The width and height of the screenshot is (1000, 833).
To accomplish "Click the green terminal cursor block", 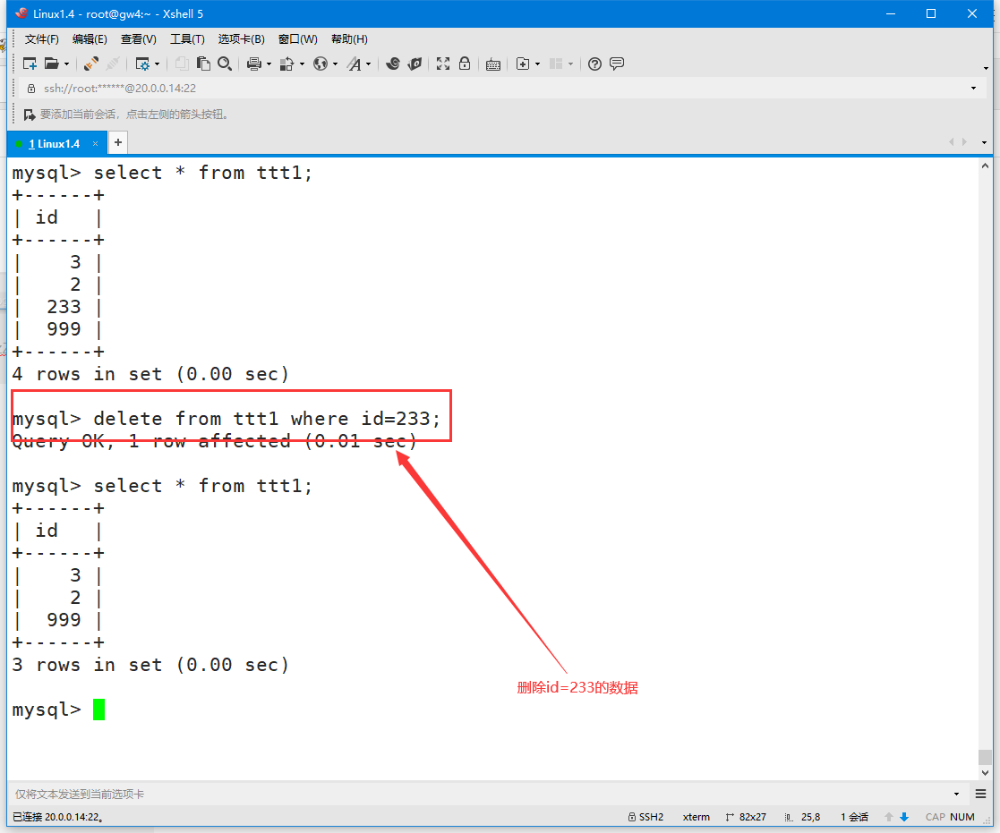I will pos(98,710).
